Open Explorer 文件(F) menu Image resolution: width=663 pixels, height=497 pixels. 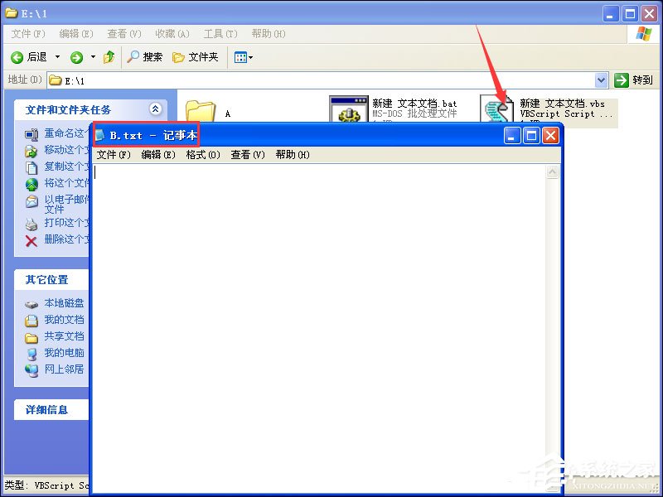(28, 34)
